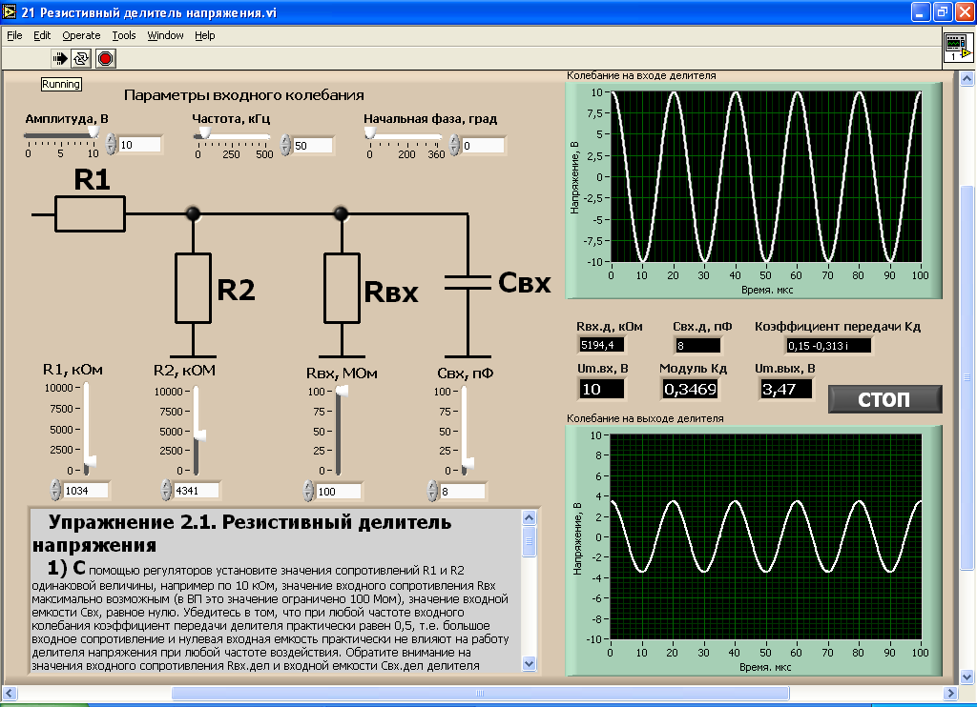Viewport: 977px width, 707px height.
Task: Click the Rвх.д indicator showing 5194,4
Action: point(601,345)
